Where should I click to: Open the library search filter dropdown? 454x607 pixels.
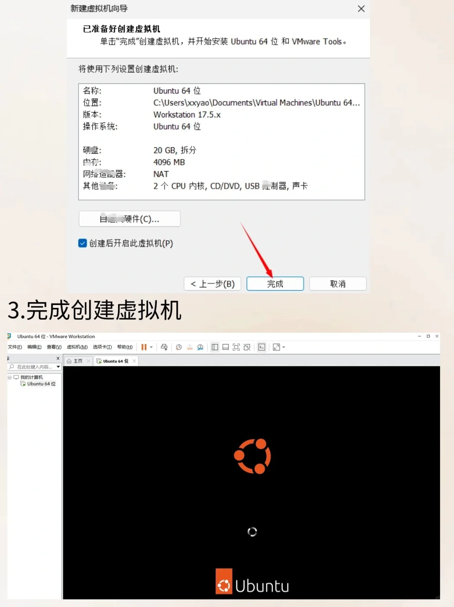click(58, 366)
